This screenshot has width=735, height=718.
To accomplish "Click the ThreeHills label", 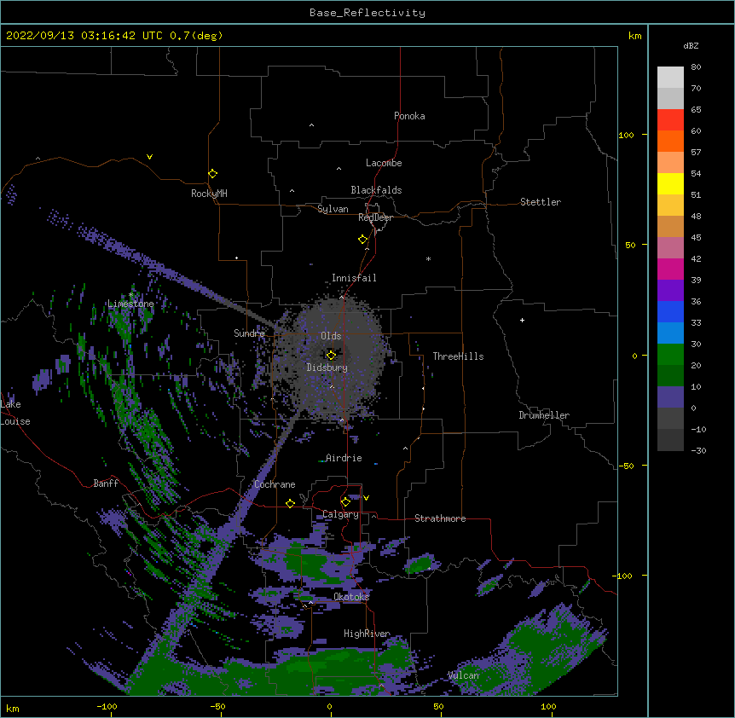I will (x=458, y=356).
